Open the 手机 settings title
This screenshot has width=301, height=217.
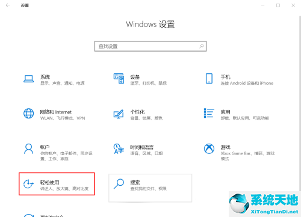(x=225, y=77)
